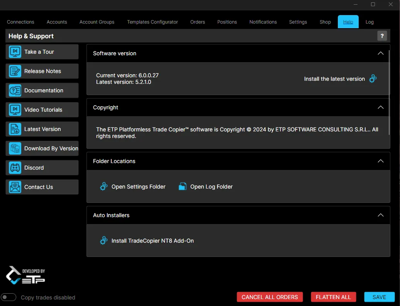This screenshot has height=306, width=400.
Task: Close the application window
Action: click(x=391, y=4)
